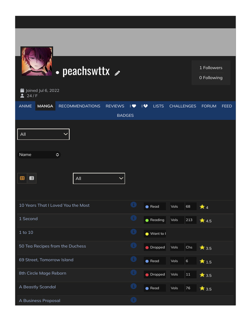Open the I hate (broken heart) tab

click(144, 106)
